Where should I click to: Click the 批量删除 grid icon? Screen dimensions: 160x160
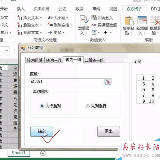click(155, 20)
